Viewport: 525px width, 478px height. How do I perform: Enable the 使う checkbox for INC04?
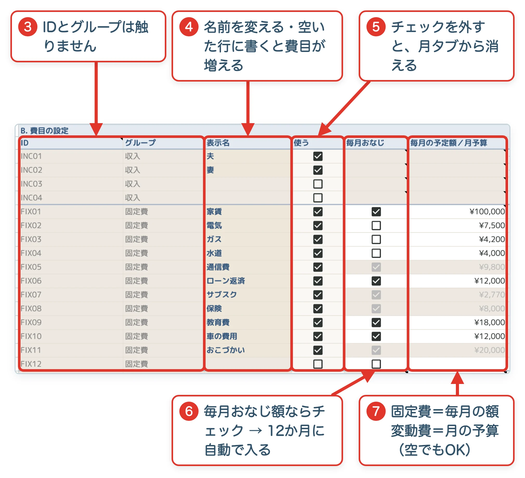click(x=318, y=198)
